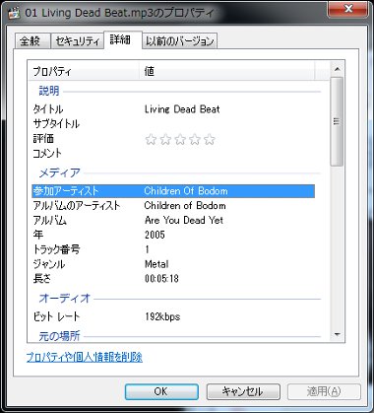This screenshot has width=374, height=413.
Task: Click the アルバムのアーティスト value Children of Bodom
Action: pos(185,206)
